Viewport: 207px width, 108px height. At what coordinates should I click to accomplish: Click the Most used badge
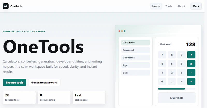point(165,44)
